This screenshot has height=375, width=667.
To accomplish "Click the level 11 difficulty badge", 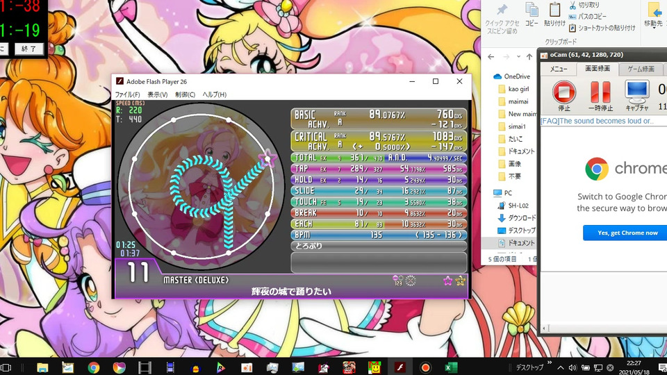I will 139,273.
